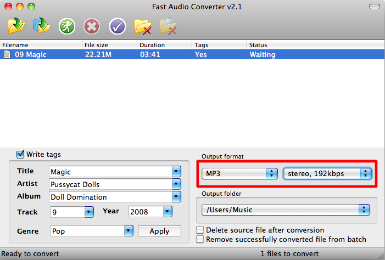Click the add multiple files icon

point(42,25)
